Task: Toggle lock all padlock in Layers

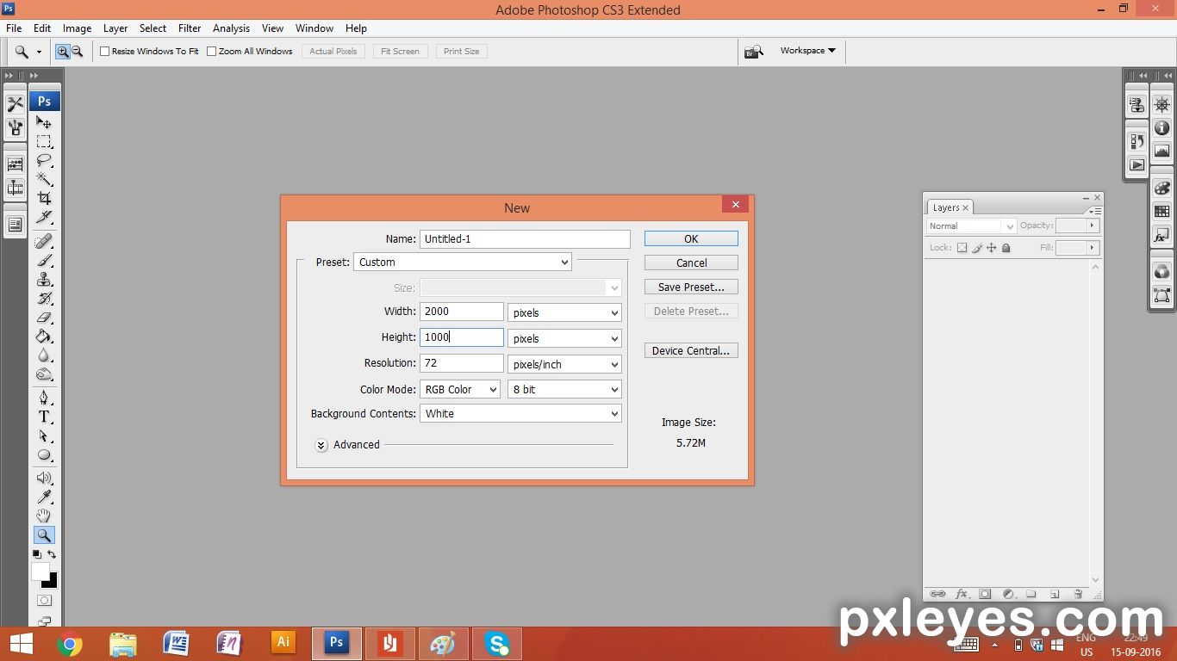Action: pyautogui.click(x=1006, y=248)
